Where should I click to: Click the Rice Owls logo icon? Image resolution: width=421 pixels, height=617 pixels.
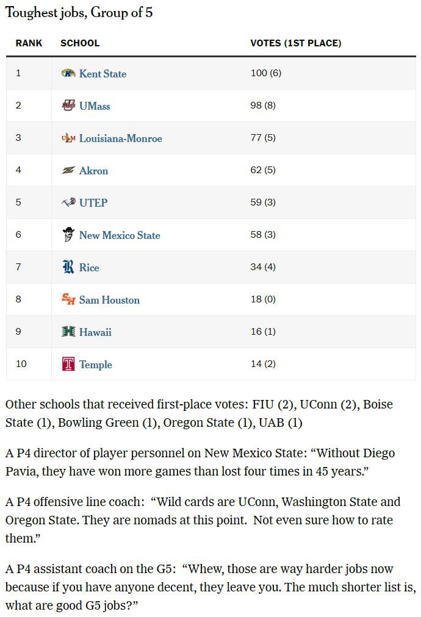[x=68, y=267]
